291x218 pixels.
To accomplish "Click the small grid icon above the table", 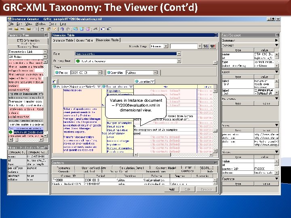I will pyautogui.click(x=55, y=82).
